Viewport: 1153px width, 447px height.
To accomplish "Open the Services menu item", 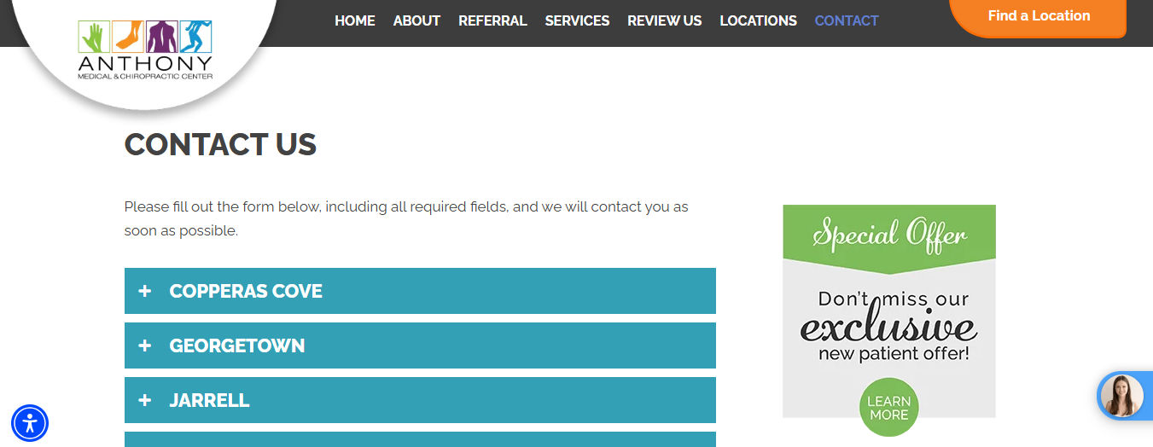I will (x=577, y=20).
